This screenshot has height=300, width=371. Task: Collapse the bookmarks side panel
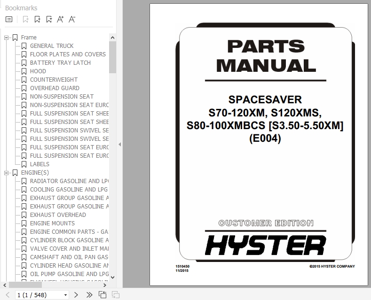tap(120, 144)
